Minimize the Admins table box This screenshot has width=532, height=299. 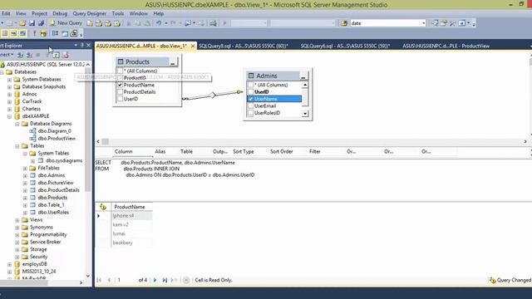point(303,76)
